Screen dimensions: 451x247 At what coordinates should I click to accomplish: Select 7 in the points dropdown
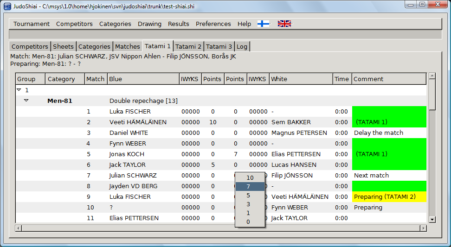point(250,186)
